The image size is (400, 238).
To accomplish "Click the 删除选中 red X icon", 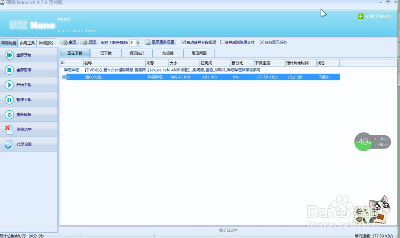I will tap(9, 129).
